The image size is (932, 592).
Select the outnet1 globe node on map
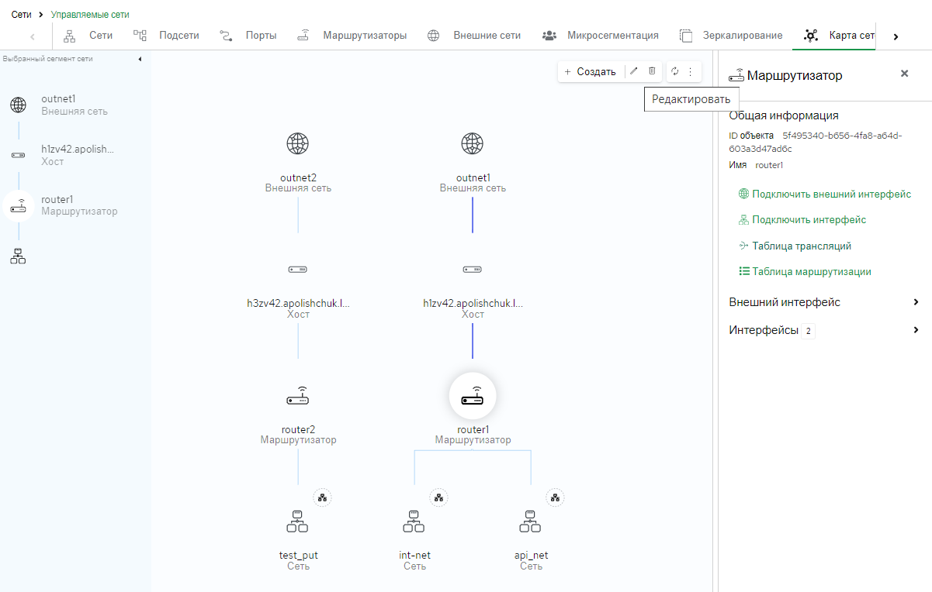[473, 143]
